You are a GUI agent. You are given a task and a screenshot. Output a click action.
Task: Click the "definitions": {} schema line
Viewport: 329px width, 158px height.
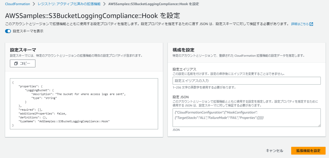(33, 117)
